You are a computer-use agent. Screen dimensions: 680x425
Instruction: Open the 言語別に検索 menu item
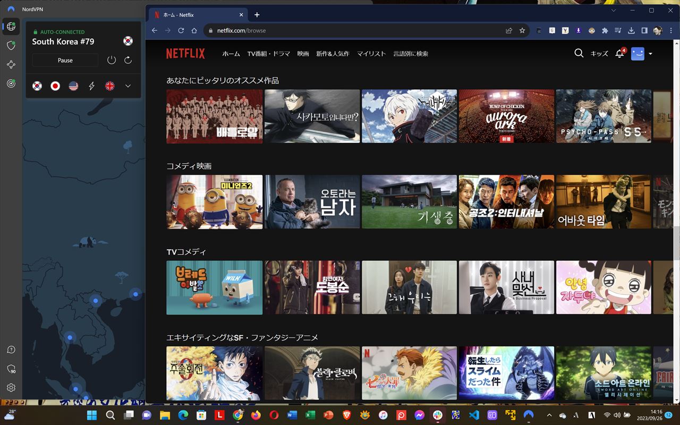[x=411, y=54]
